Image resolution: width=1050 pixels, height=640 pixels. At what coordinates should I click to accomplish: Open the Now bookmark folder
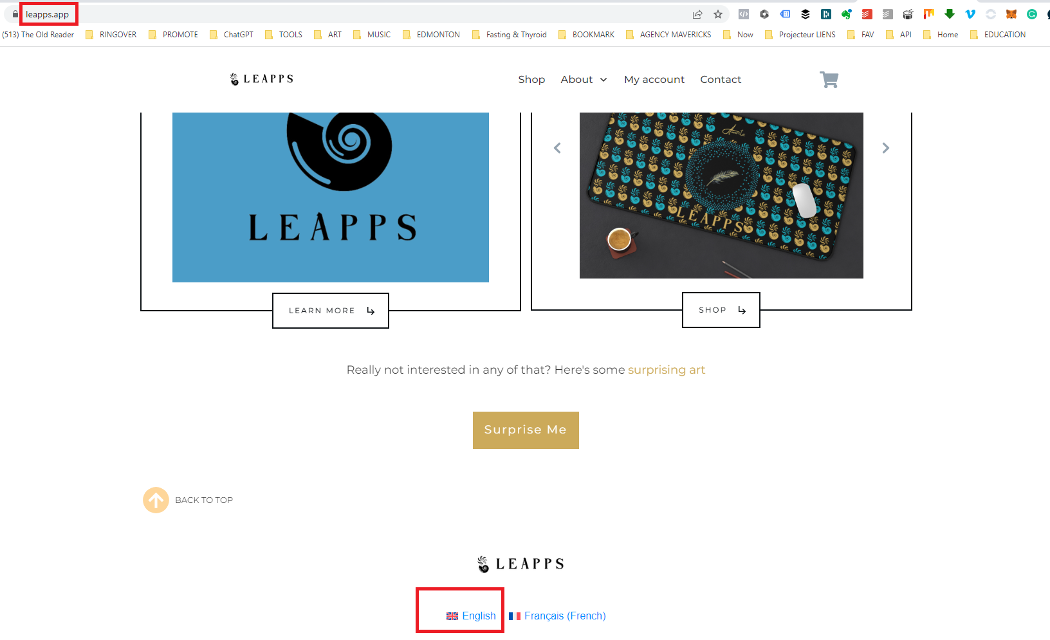[738, 35]
